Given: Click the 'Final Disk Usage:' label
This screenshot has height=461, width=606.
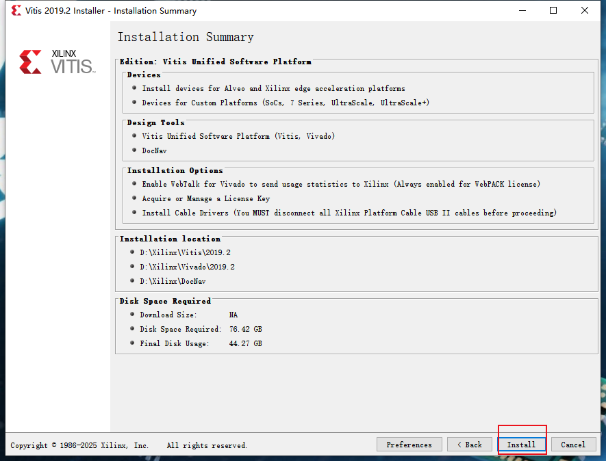Looking at the screenshot, I should [175, 343].
